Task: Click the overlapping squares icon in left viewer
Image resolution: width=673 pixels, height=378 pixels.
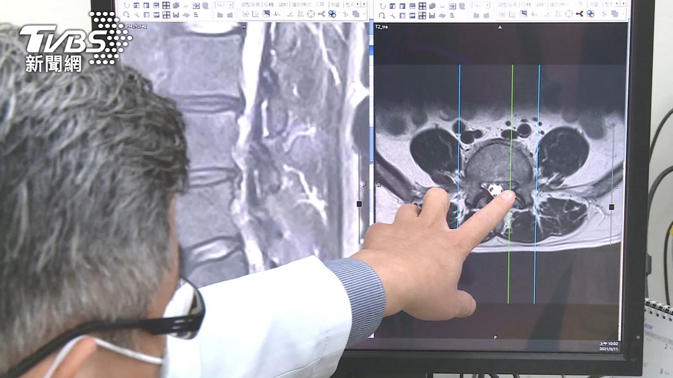Action: [356, 14]
